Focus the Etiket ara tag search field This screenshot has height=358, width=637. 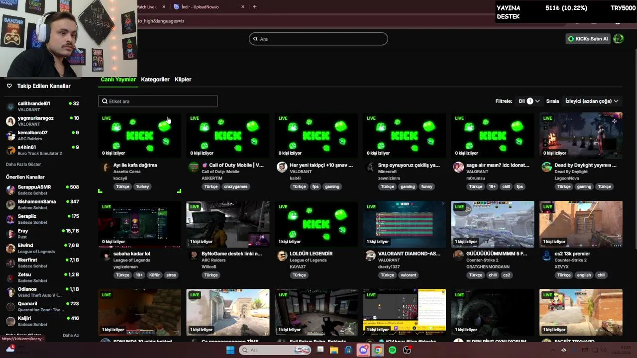(x=158, y=101)
